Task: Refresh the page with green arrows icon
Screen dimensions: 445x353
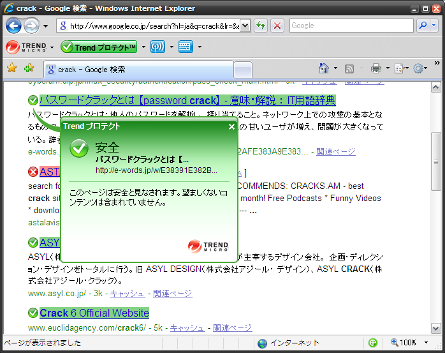Action: click(x=261, y=26)
